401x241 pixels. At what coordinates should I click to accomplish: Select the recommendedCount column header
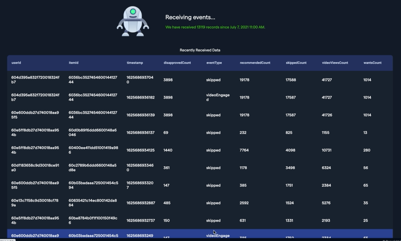pyautogui.click(x=255, y=63)
